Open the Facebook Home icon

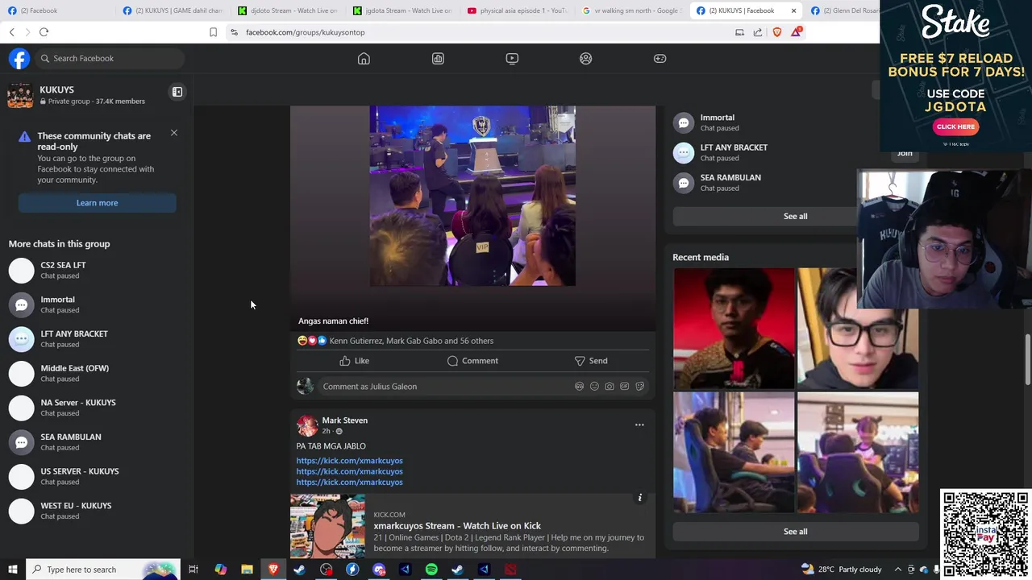(x=364, y=58)
